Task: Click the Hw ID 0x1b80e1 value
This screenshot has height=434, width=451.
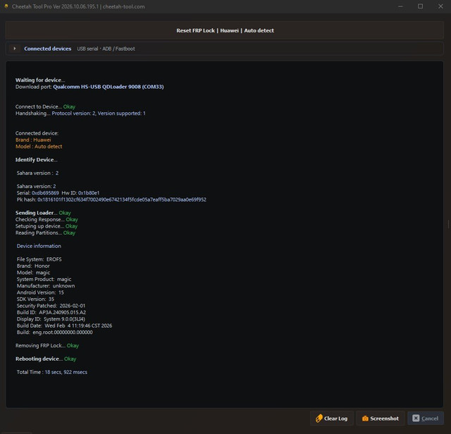Action: point(89,193)
